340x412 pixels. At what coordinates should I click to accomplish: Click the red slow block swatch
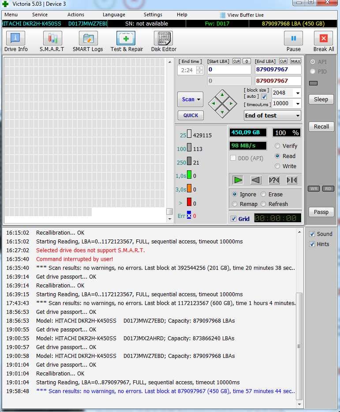tap(189, 202)
